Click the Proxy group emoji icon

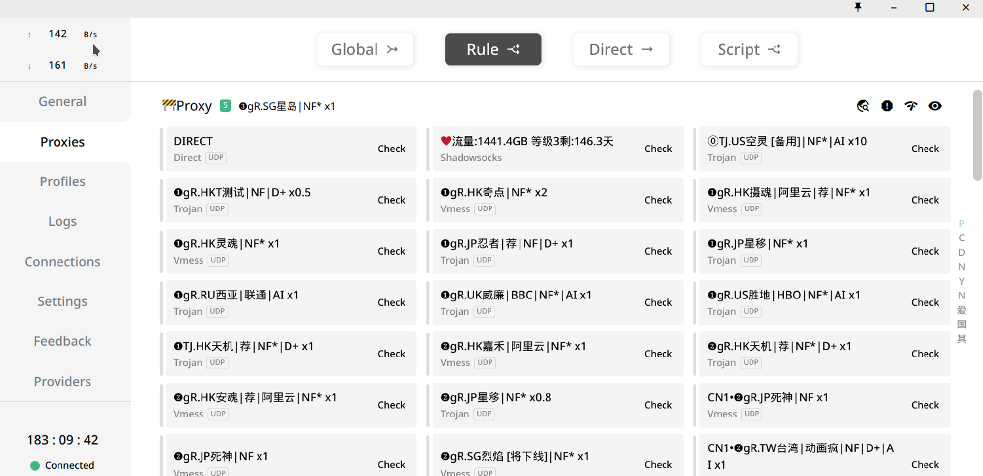pos(169,105)
